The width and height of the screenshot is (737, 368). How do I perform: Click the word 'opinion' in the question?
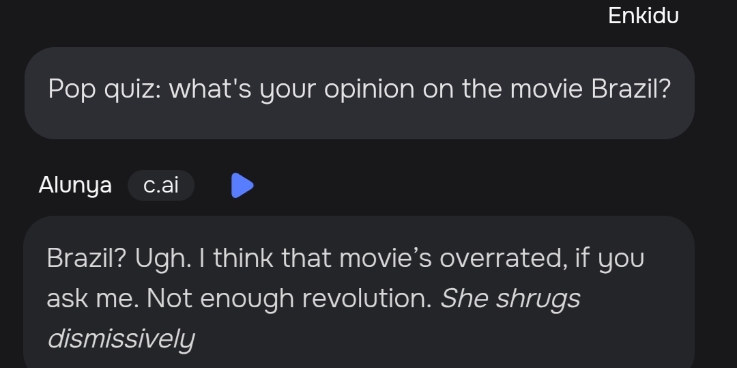(369, 89)
